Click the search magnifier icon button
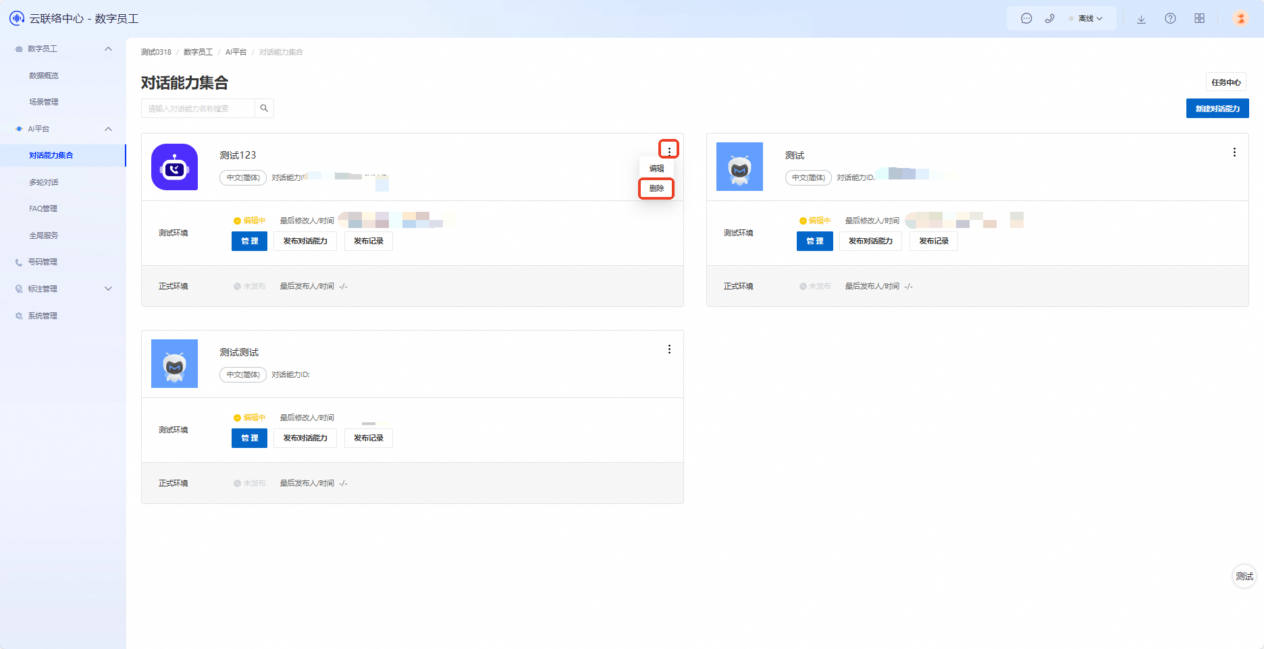The image size is (1264, 649). pos(264,108)
